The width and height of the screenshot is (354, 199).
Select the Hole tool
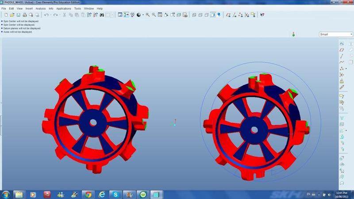click(342, 118)
